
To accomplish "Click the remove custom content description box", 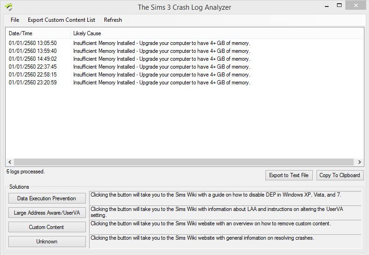I will pyautogui.click(x=225, y=227).
